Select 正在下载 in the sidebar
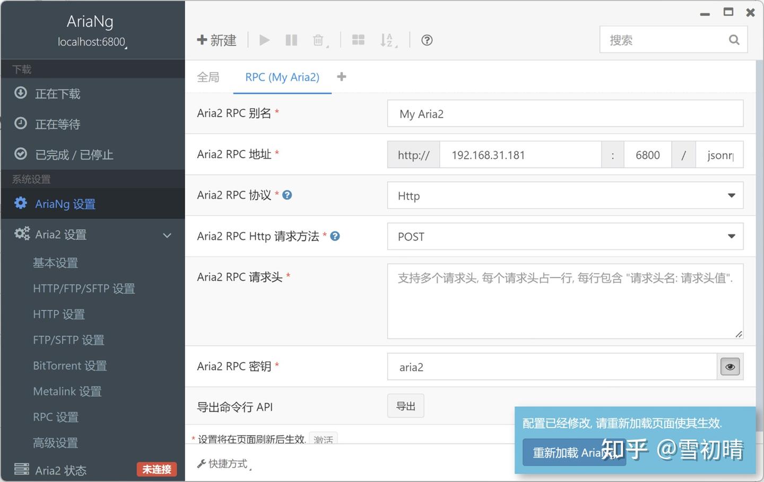 58,94
